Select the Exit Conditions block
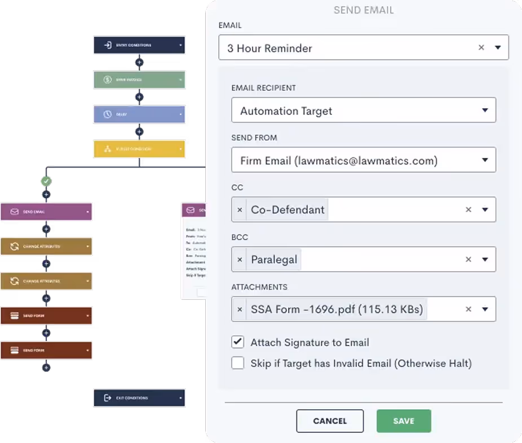Screen dimensions: 522x443 tap(139, 398)
